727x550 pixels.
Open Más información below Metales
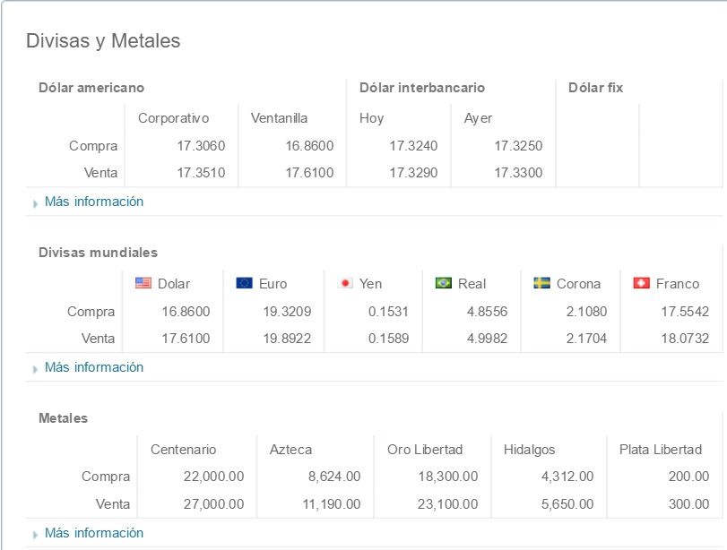pos(94,532)
